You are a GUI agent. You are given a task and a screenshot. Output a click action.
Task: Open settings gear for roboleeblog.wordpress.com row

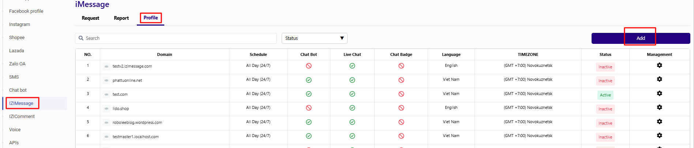coord(659,122)
